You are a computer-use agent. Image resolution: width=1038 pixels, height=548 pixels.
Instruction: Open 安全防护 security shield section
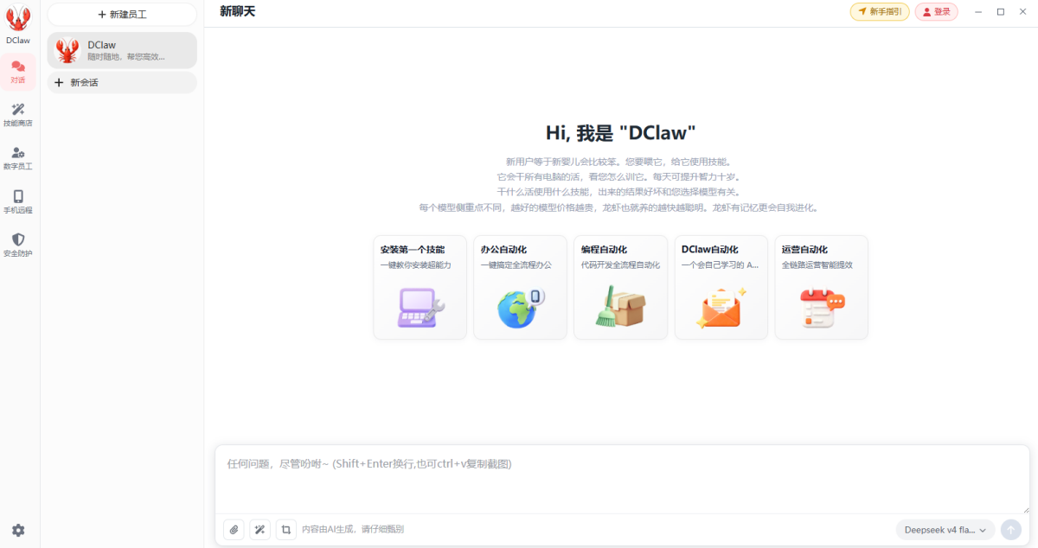point(18,245)
